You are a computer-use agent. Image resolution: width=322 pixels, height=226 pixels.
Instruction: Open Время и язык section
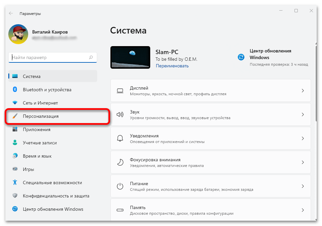coord(53,156)
